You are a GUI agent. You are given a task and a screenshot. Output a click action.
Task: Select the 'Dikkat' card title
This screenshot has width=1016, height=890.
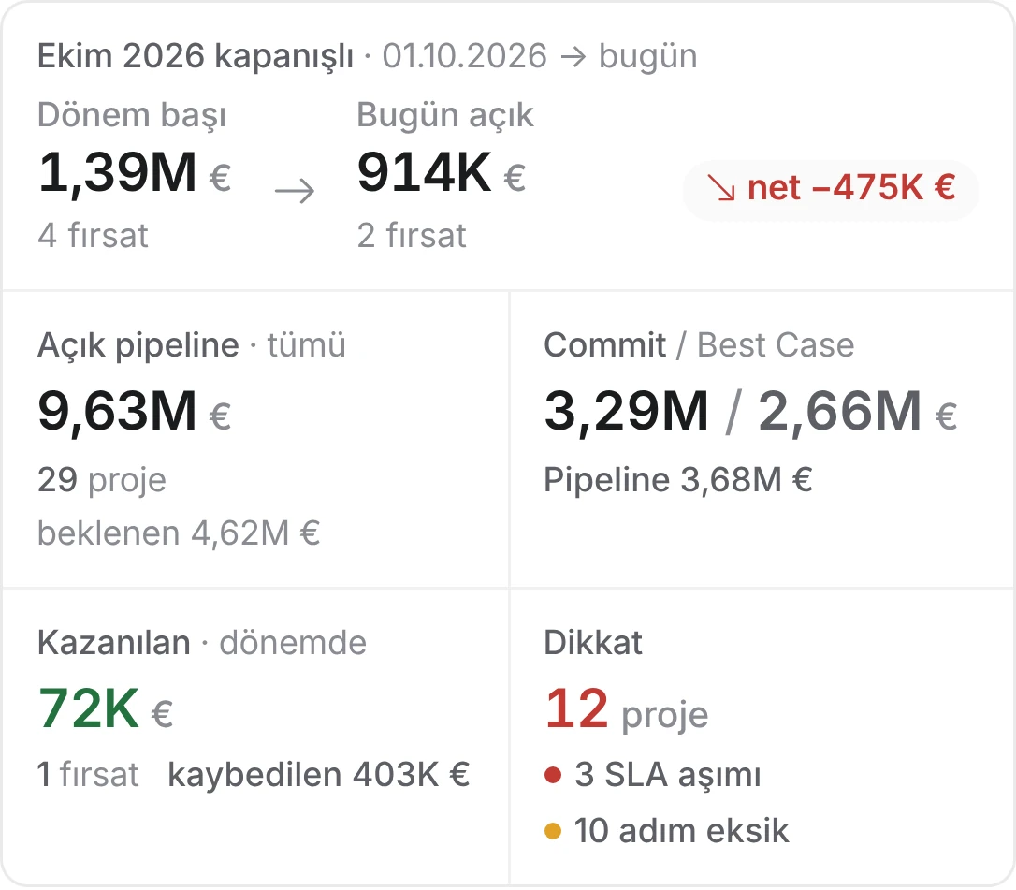tap(593, 643)
